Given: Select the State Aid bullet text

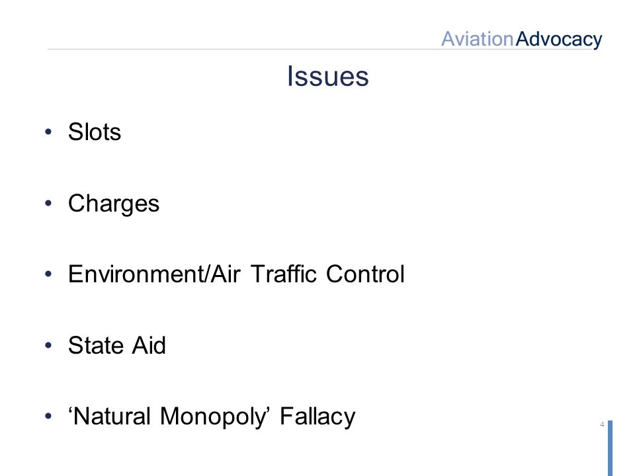Looking at the screenshot, I should coord(117,345).
